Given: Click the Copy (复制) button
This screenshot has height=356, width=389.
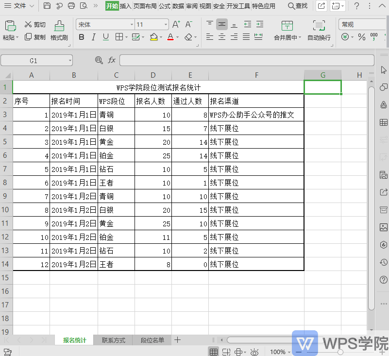Looking at the screenshot, I should coord(35,37).
